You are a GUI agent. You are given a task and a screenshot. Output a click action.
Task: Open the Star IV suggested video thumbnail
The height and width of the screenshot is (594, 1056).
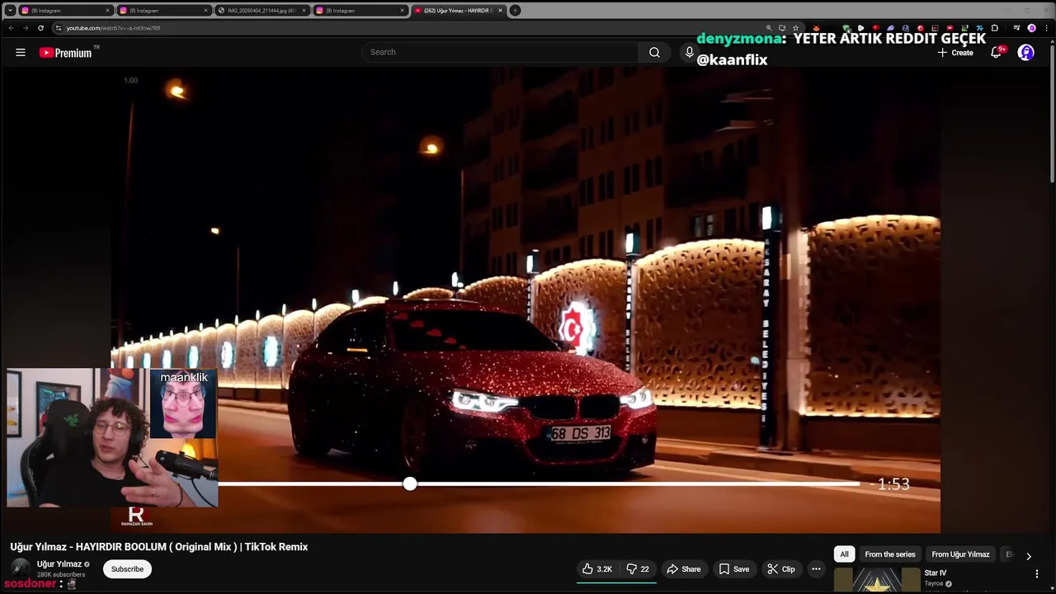coord(877,580)
